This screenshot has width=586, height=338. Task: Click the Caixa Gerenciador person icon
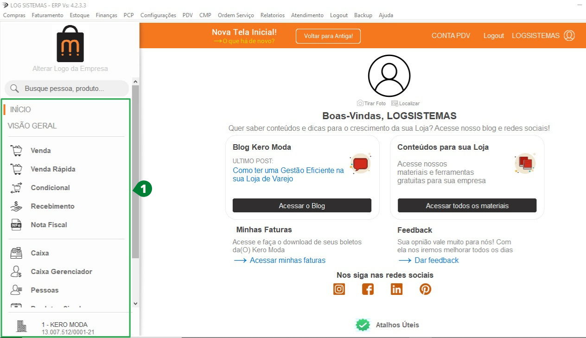click(17, 272)
